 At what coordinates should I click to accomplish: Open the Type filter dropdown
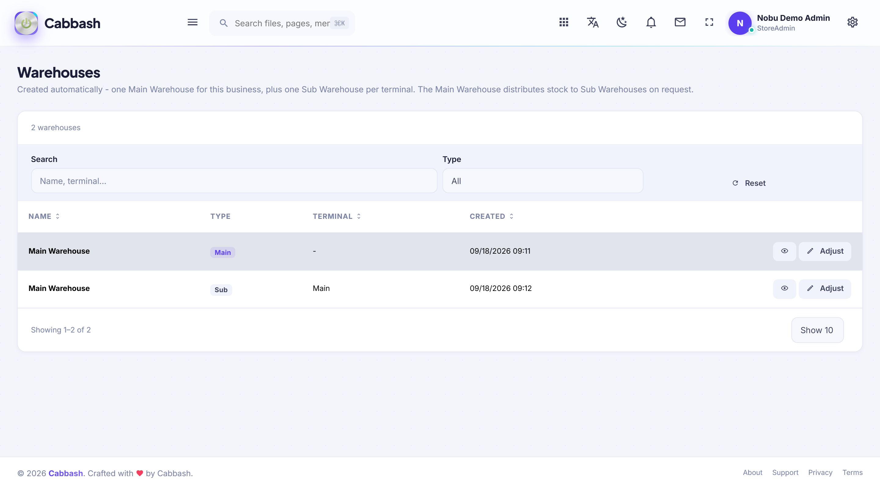[x=543, y=181]
